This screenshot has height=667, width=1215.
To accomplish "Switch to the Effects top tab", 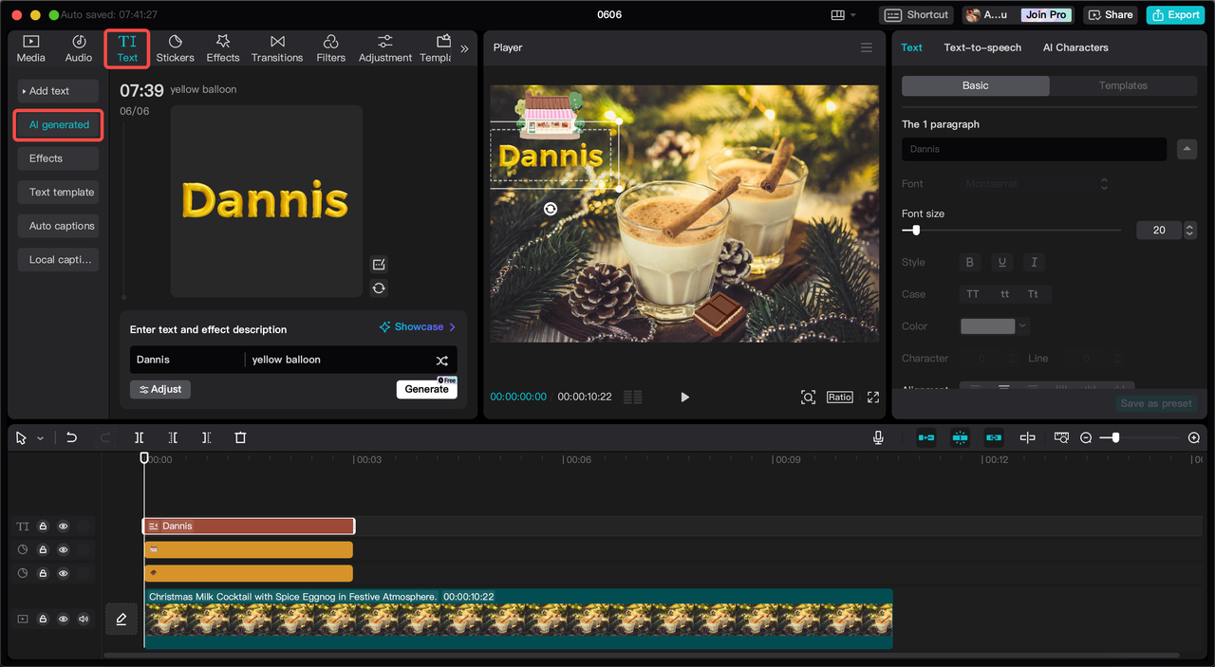I will (223, 48).
